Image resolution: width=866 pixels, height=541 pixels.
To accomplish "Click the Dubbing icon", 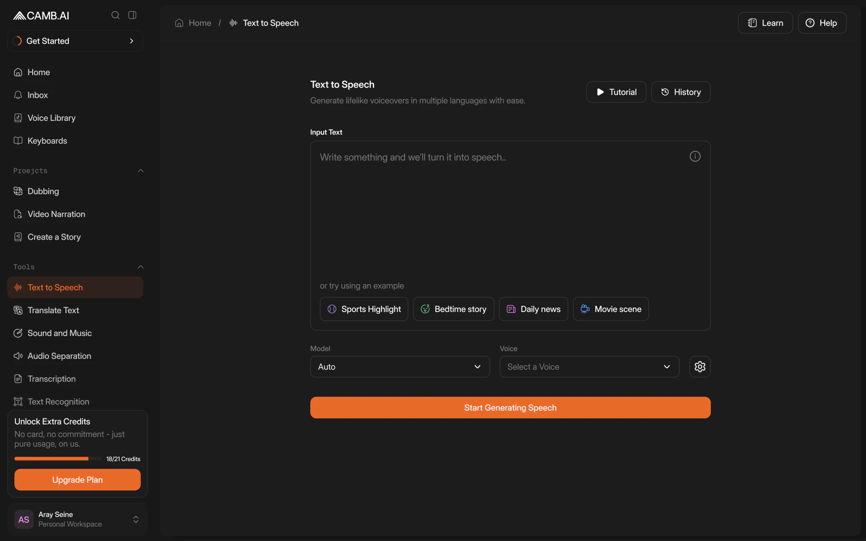I will click(18, 191).
